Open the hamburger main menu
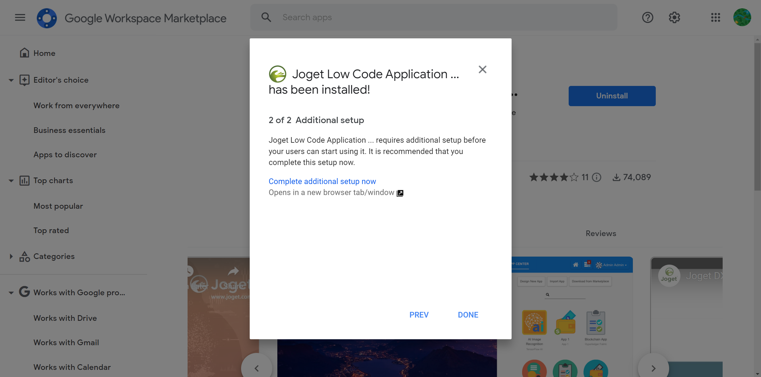 20,18
